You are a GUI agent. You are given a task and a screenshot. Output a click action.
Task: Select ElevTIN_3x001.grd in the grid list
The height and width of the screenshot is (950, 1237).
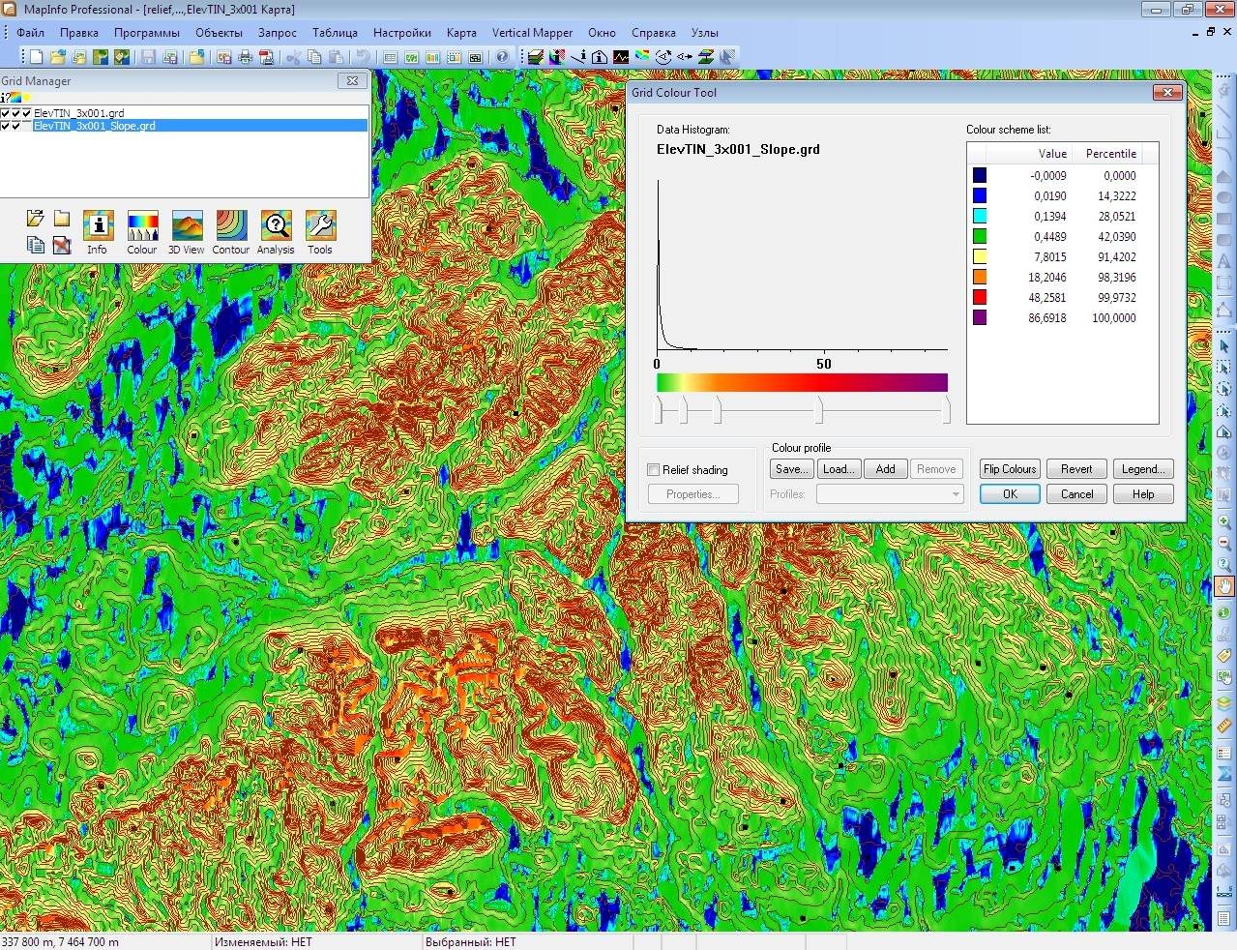point(78,113)
